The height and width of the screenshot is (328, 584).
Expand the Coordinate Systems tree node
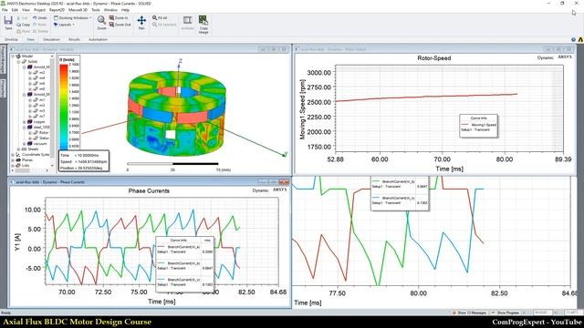pyautogui.click(x=13, y=155)
